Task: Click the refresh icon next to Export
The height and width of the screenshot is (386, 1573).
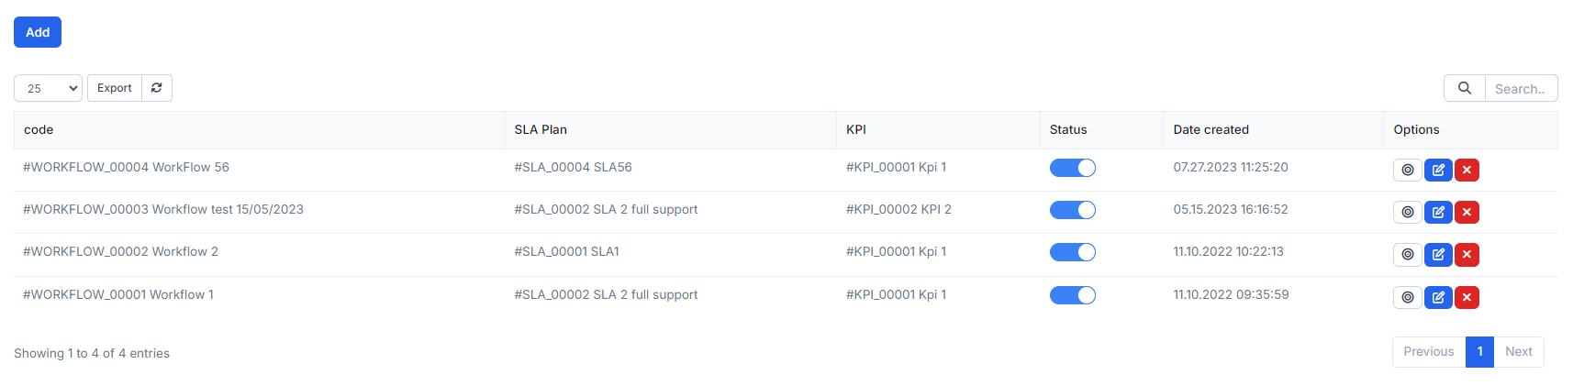Action: point(157,88)
